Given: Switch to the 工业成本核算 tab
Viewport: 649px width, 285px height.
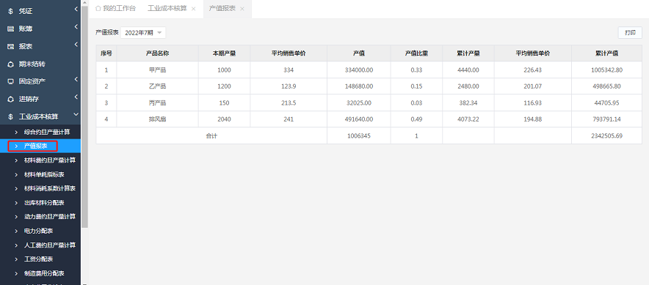Looking at the screenshot, I should click(x=167, y=8).
